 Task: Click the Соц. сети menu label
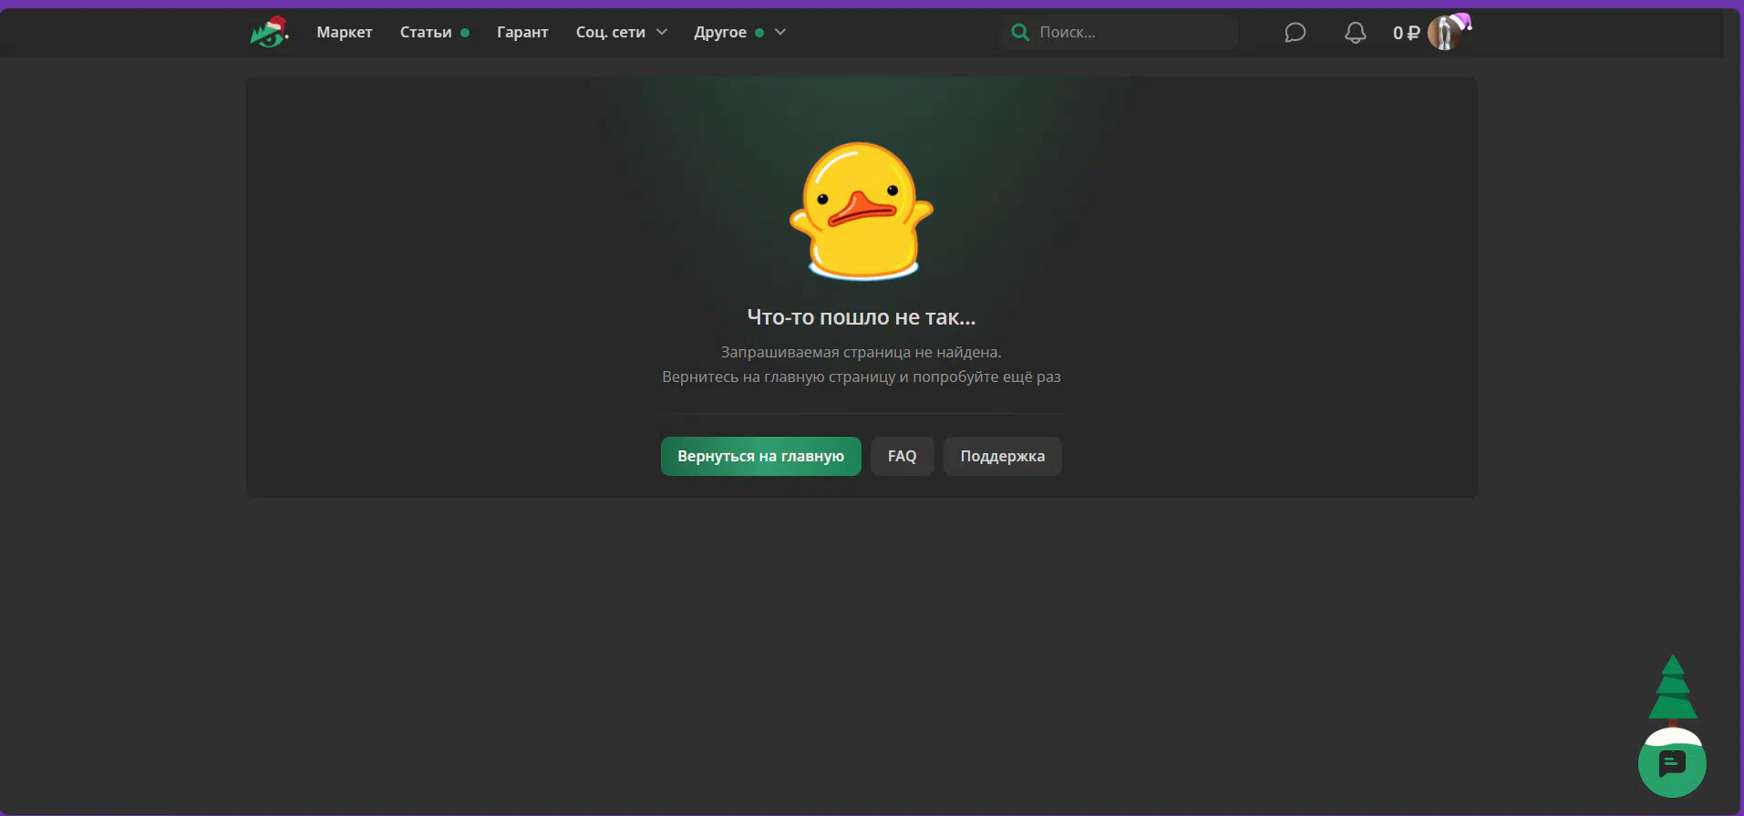610,33
